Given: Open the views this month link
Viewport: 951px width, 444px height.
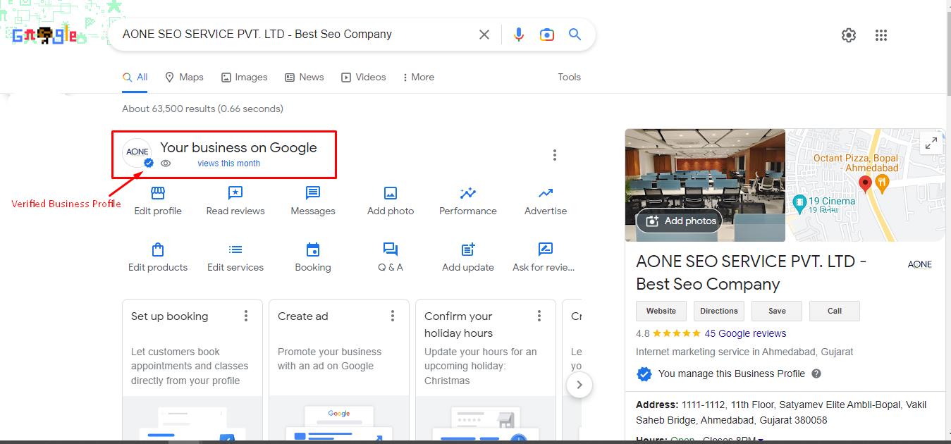Looking at the screenshot, I should point(228,164).
